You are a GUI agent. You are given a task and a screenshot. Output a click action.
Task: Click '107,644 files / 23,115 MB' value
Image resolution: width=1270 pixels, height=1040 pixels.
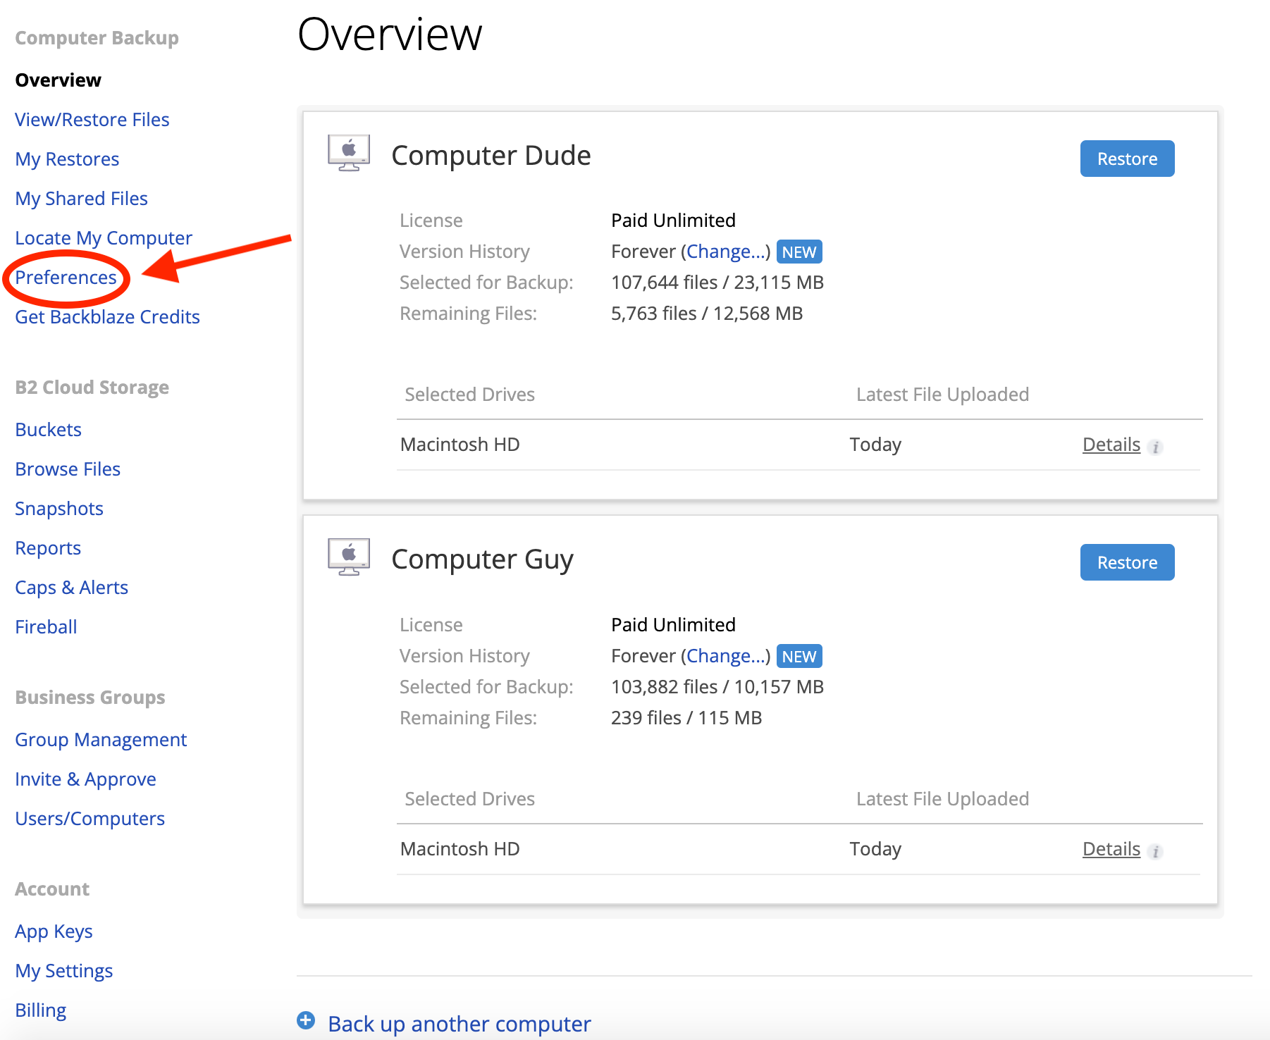coord(717,283)
